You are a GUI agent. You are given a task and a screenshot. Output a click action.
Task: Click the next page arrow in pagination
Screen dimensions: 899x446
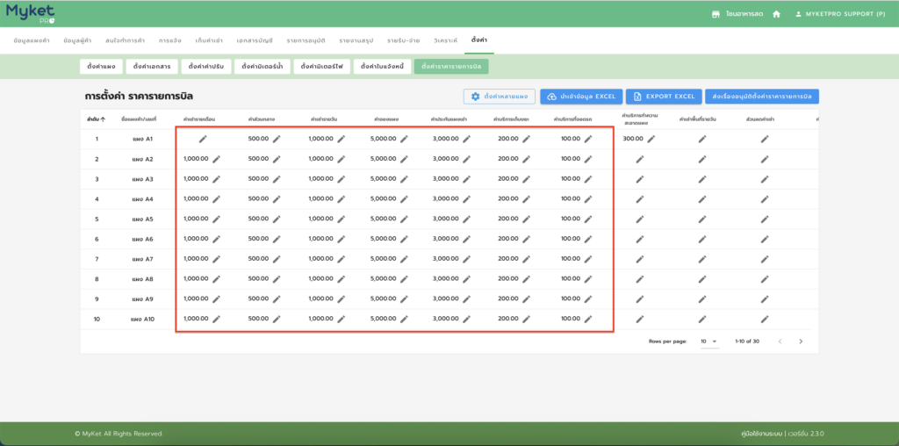(801, 341)
